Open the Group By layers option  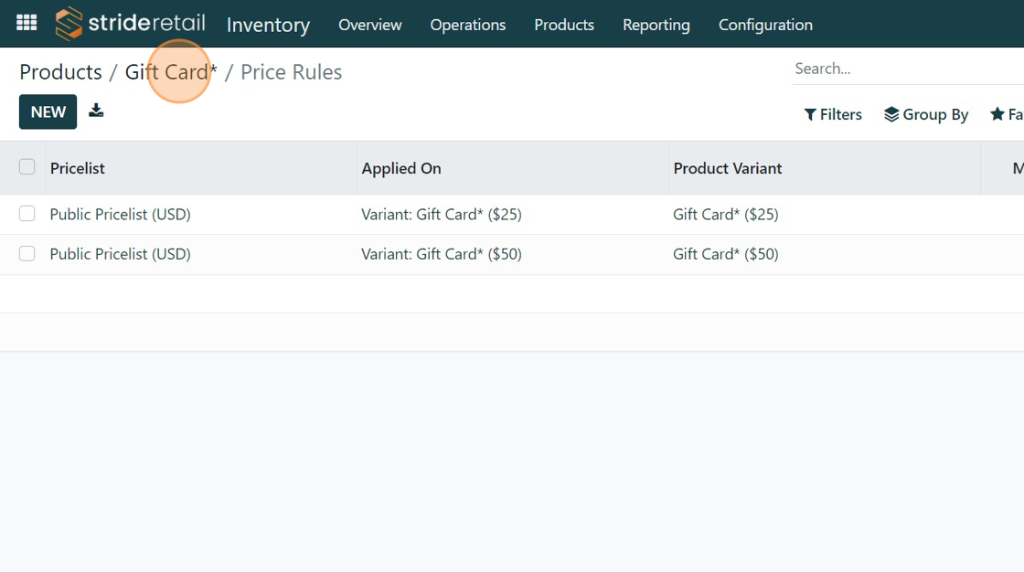click(926, 114)
